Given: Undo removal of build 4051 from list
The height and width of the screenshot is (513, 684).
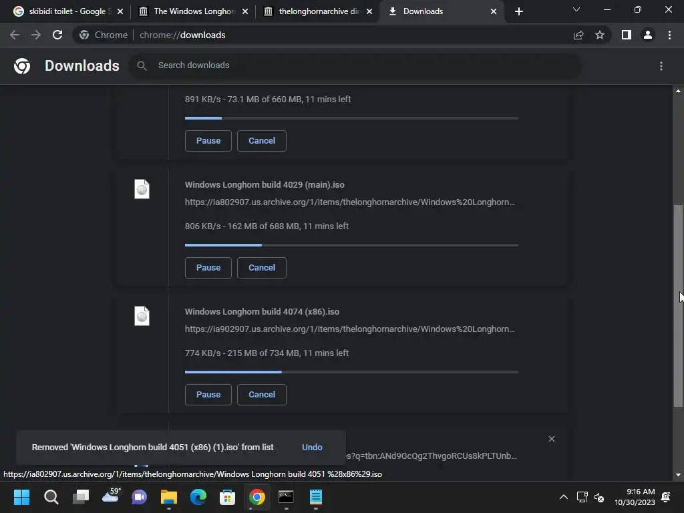Looking at the screenshot, I should click(312, 447).
